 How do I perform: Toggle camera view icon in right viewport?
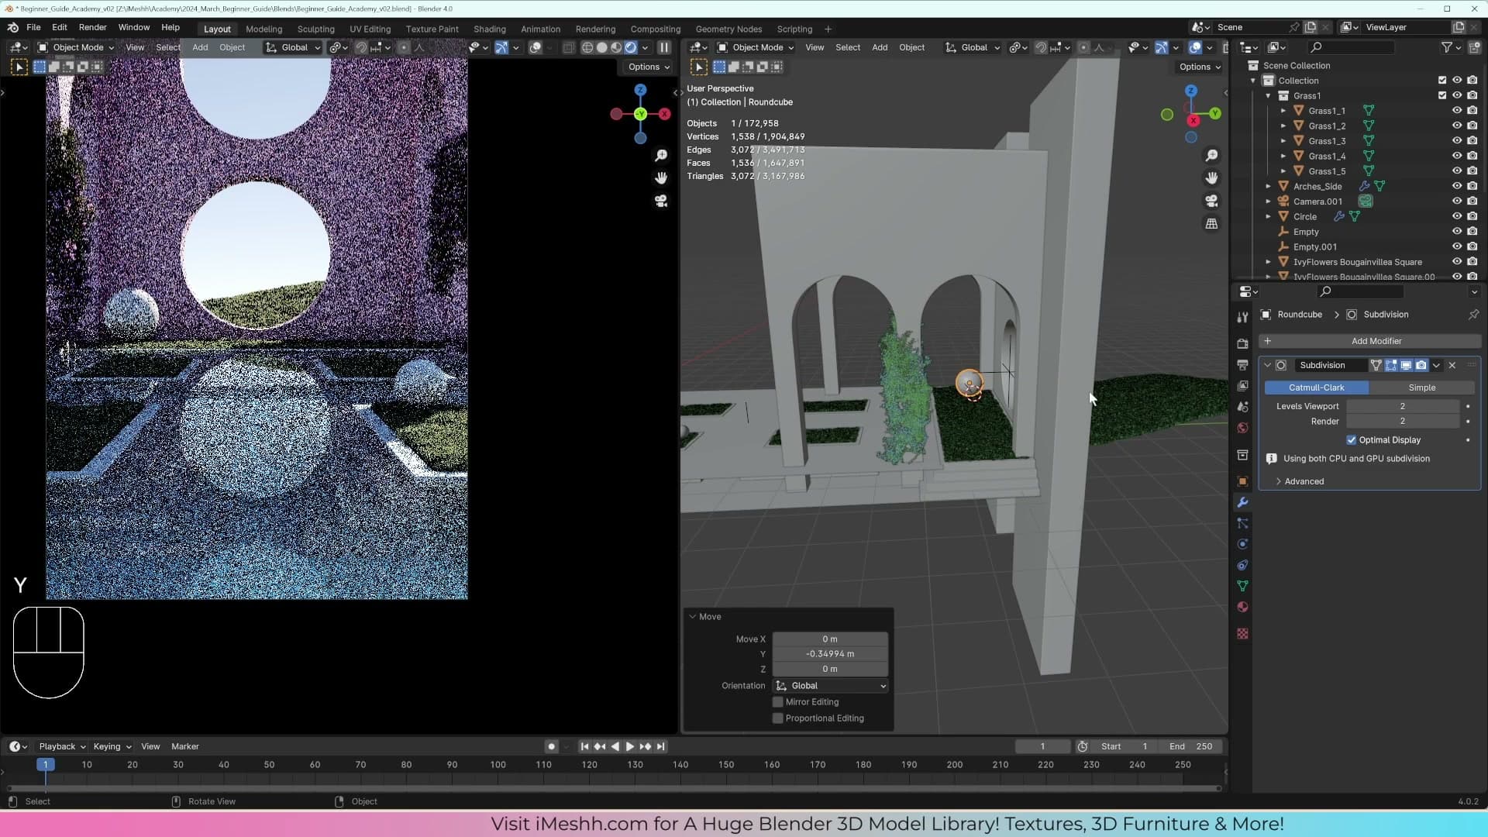(1211, 201)
